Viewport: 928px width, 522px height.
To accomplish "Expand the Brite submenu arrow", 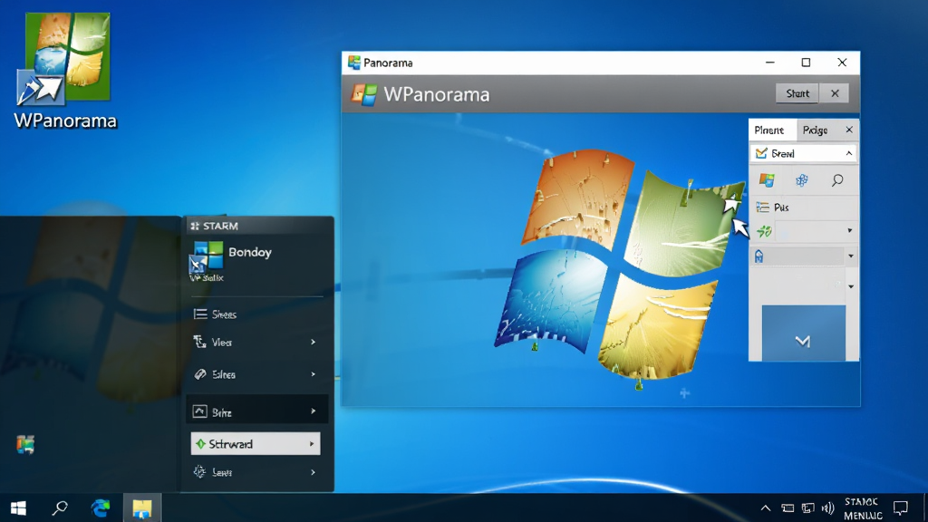I will (x=313, y=411).
